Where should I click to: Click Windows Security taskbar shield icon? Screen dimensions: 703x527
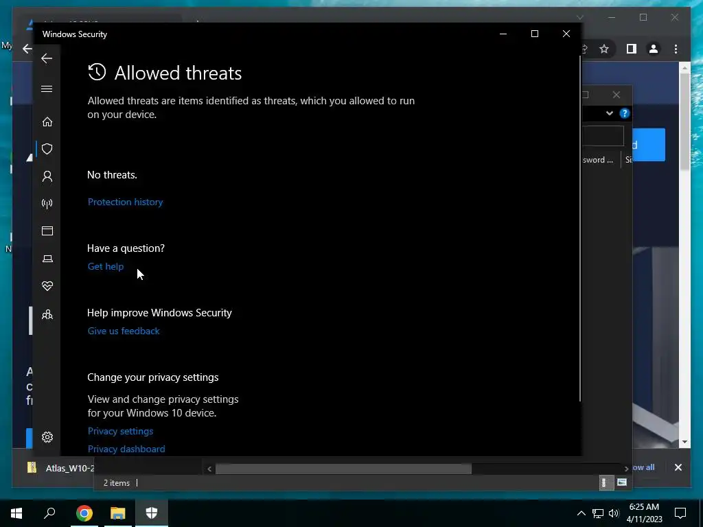(152, 513)
